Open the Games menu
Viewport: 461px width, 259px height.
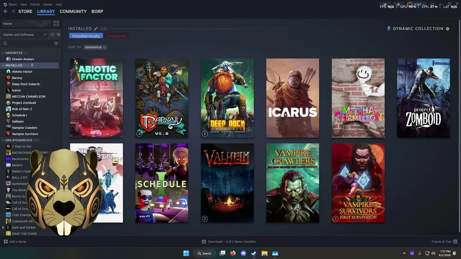[x=48, y=4]
